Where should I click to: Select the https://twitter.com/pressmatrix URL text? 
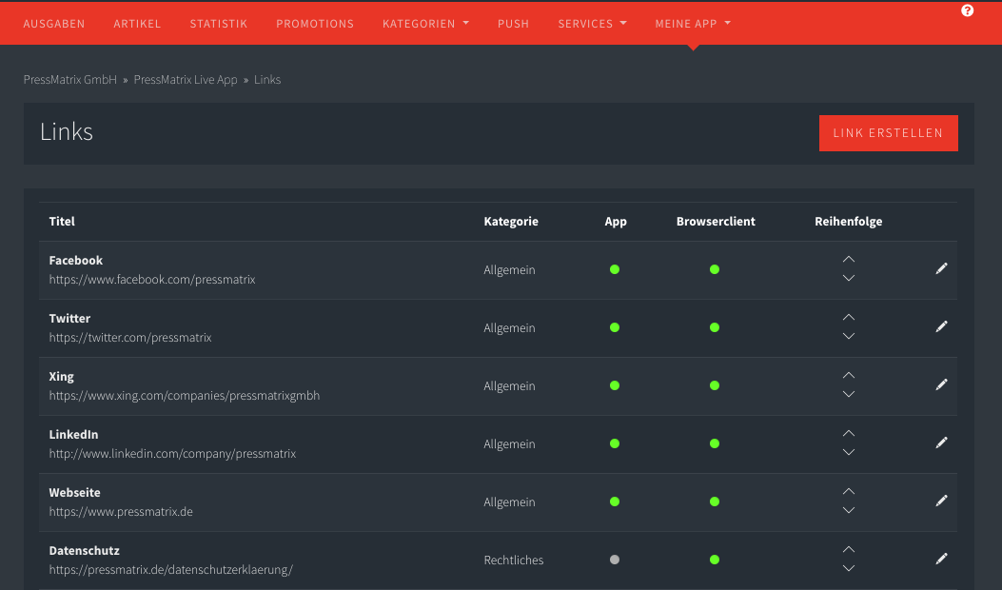tap(130, 338)
